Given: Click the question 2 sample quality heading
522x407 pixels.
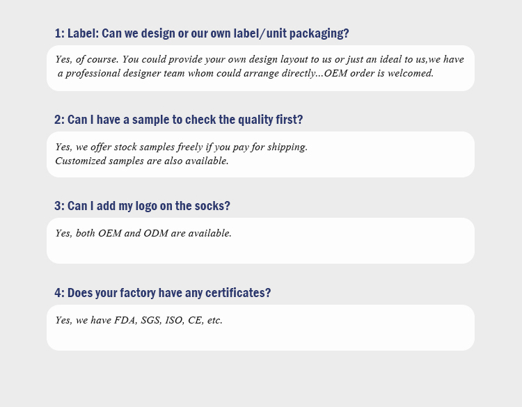Looking at the screenshot, I should point(179,120).
